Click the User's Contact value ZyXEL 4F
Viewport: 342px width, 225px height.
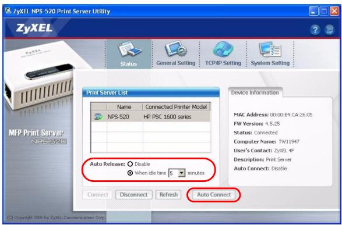coord(284,151)
